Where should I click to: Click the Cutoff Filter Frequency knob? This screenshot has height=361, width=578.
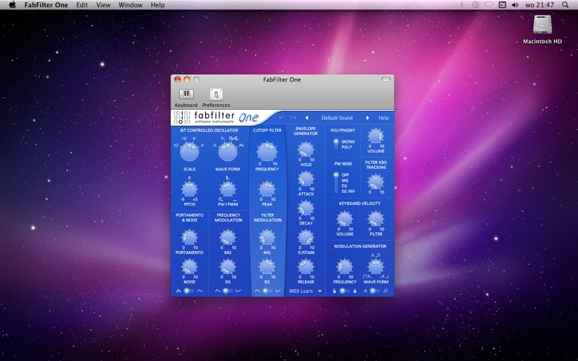(267, 152)
